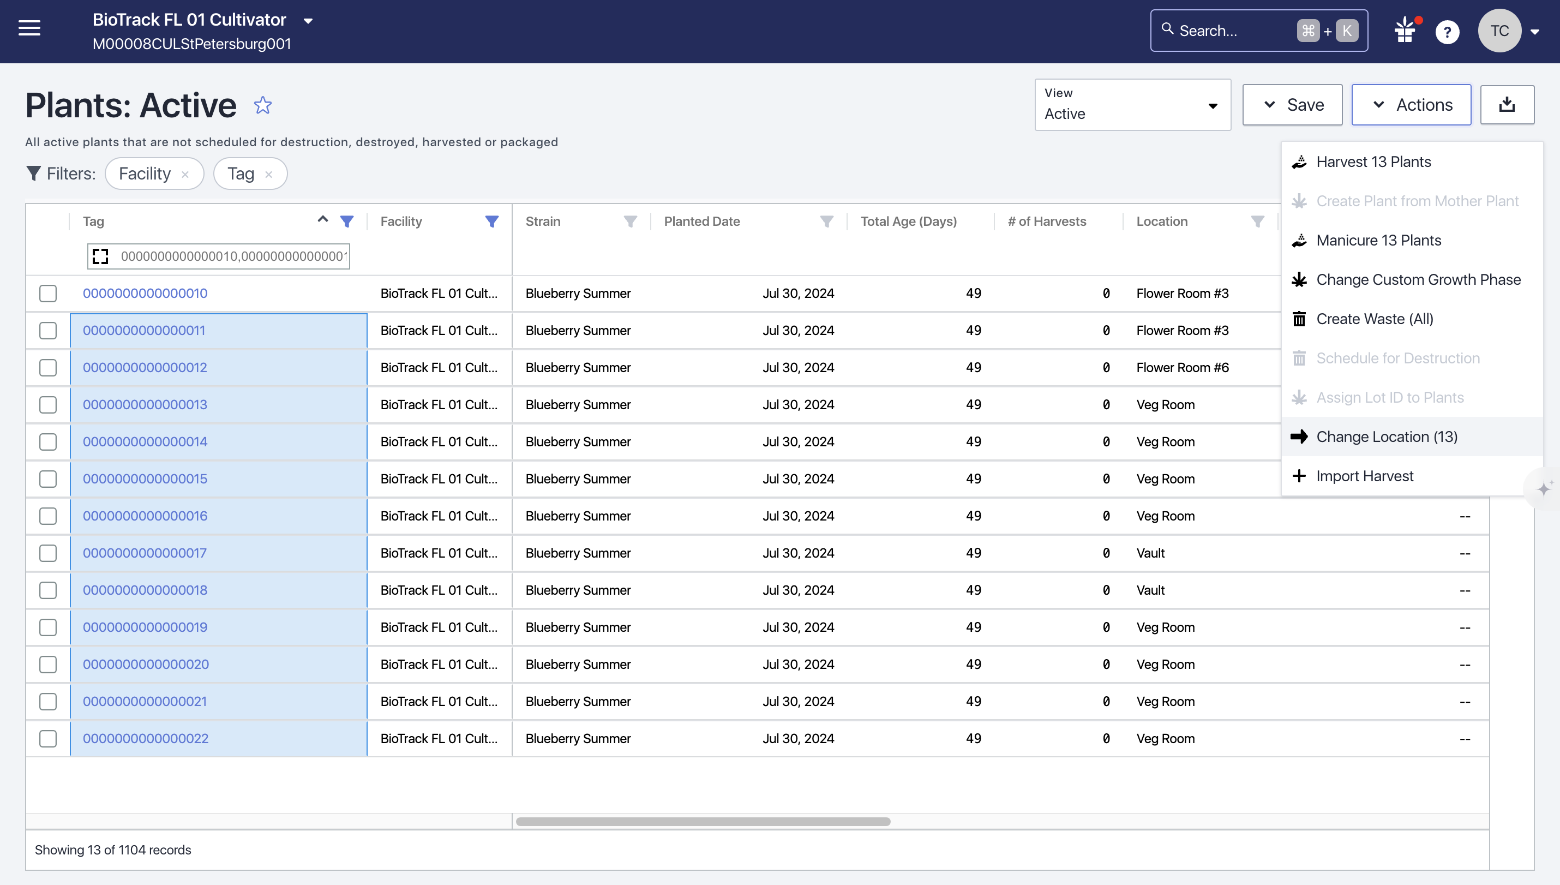Select checkbox for plant 0000000000000018
The width and height of the screenshot is (1560, 885).
48,590
